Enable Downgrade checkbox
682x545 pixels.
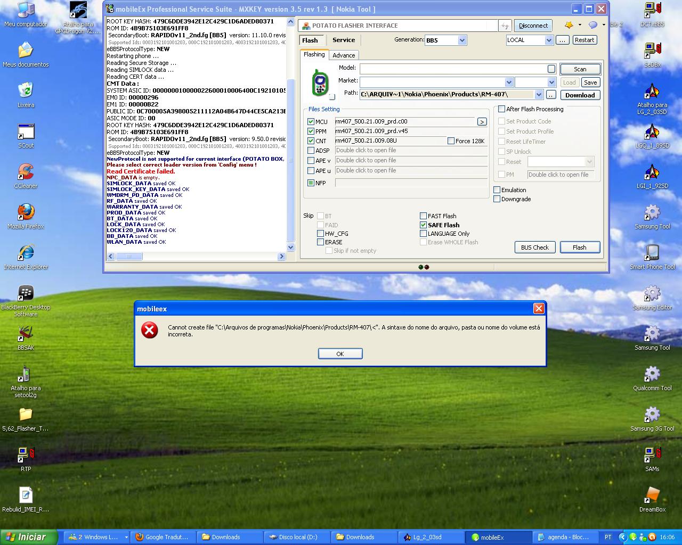(x=497, y=199)
